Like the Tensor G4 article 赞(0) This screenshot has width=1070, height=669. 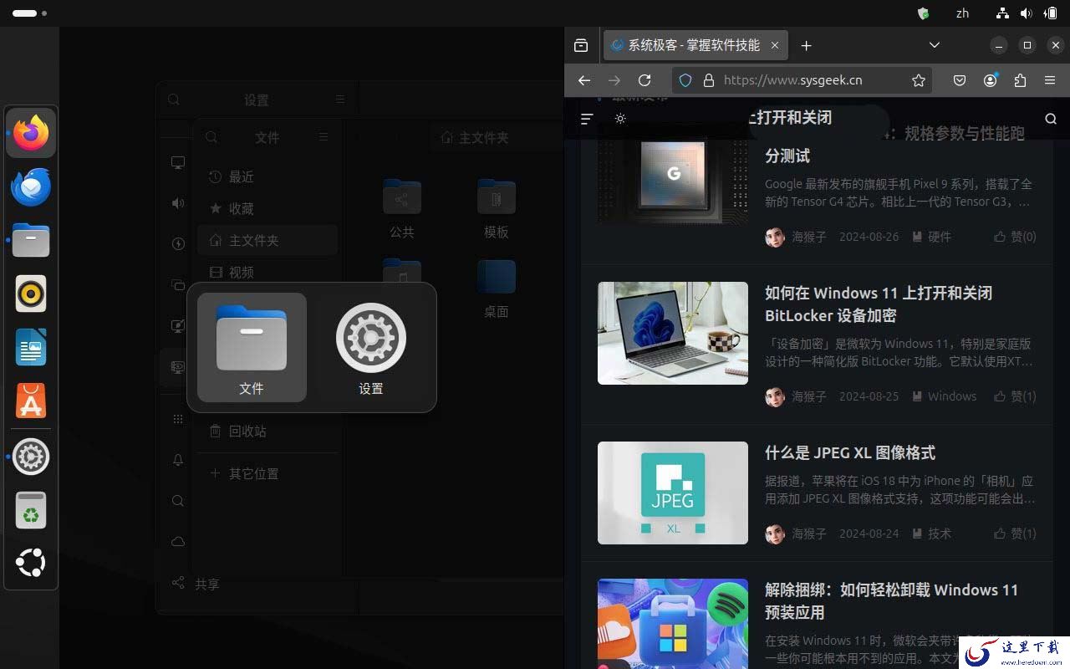(x=1015, y=237)
